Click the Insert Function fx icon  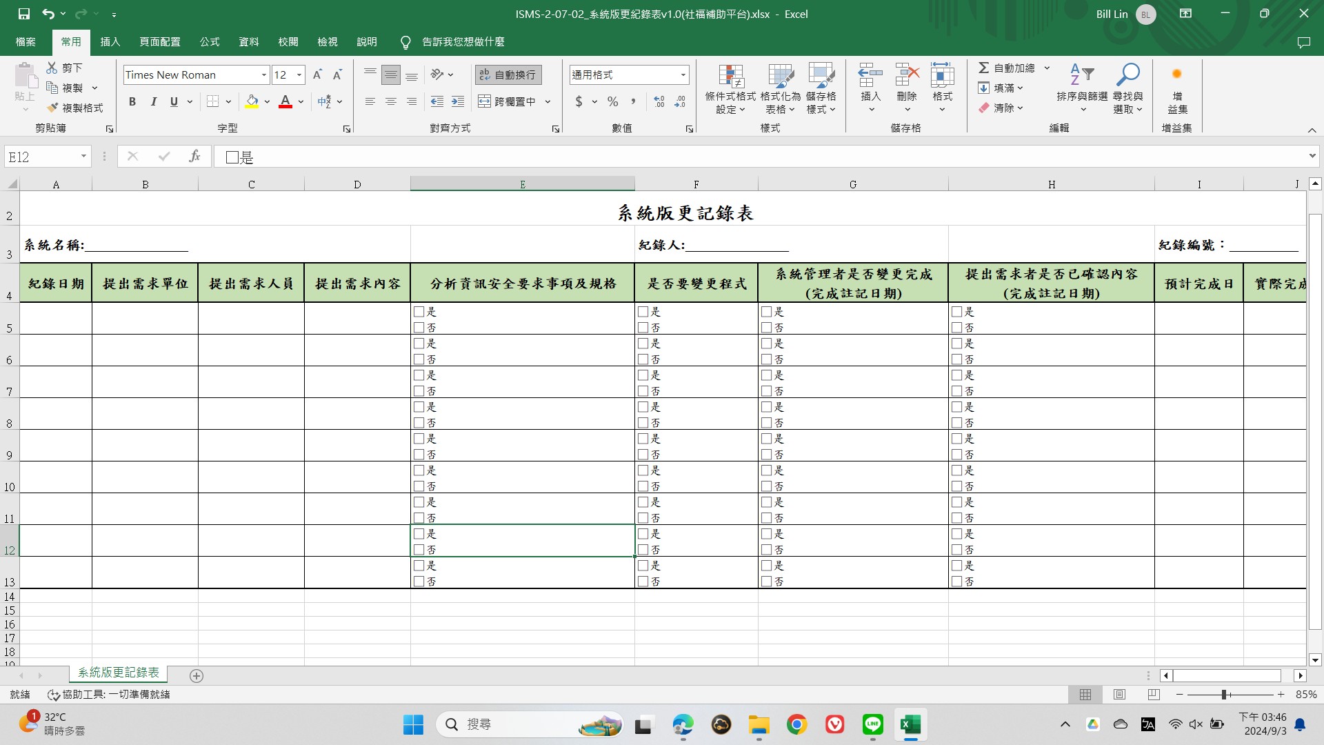pos(194,157)
